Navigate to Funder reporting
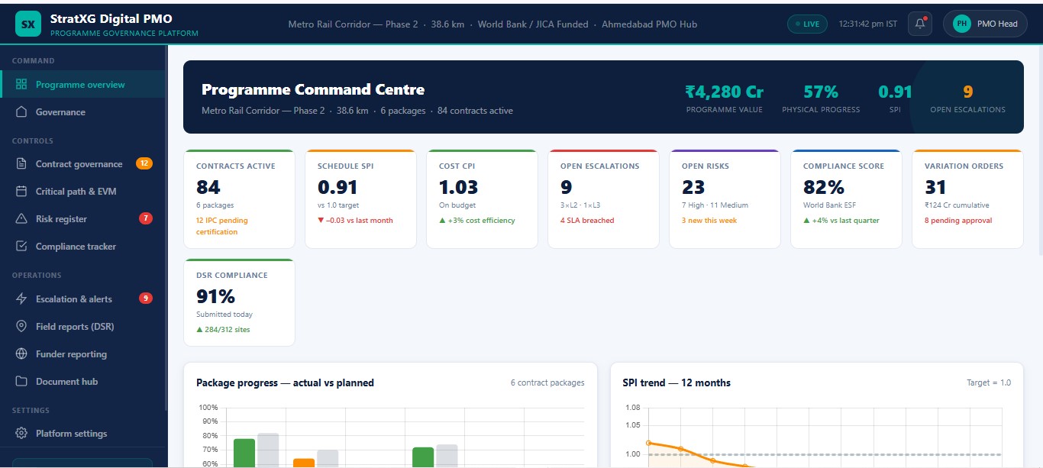Image resolution: width=1043 pixels, height=468 pixels. 82,354
